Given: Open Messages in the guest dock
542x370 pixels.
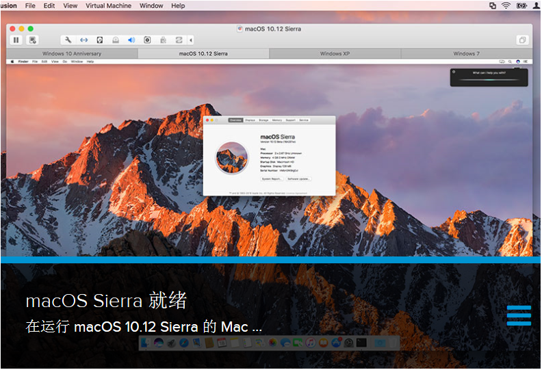Looking at the screenshot, I should (285, 343).
